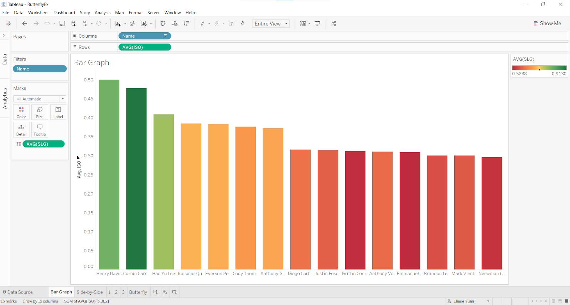The width and height of the screenshot is (570, 305).
Task: Select the Corbin Carr dark green bar
Action: pos(136,178)
